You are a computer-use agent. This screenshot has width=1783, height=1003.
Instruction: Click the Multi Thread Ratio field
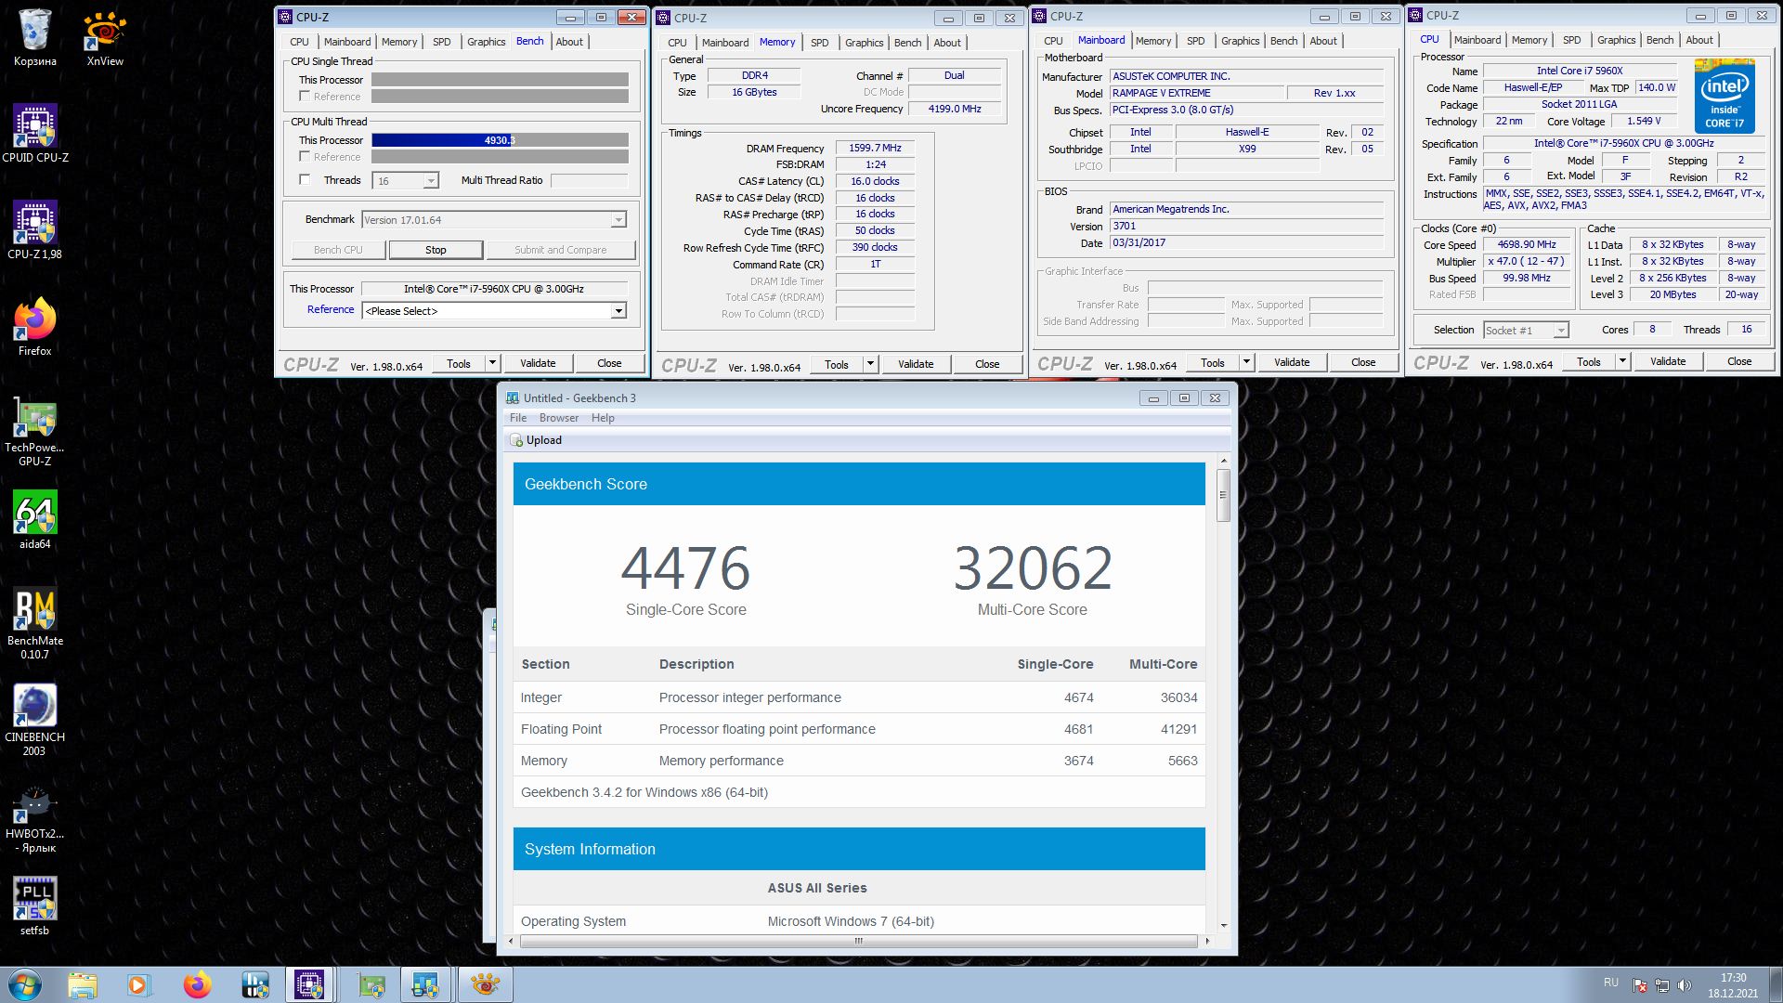(x=590, y=180)
